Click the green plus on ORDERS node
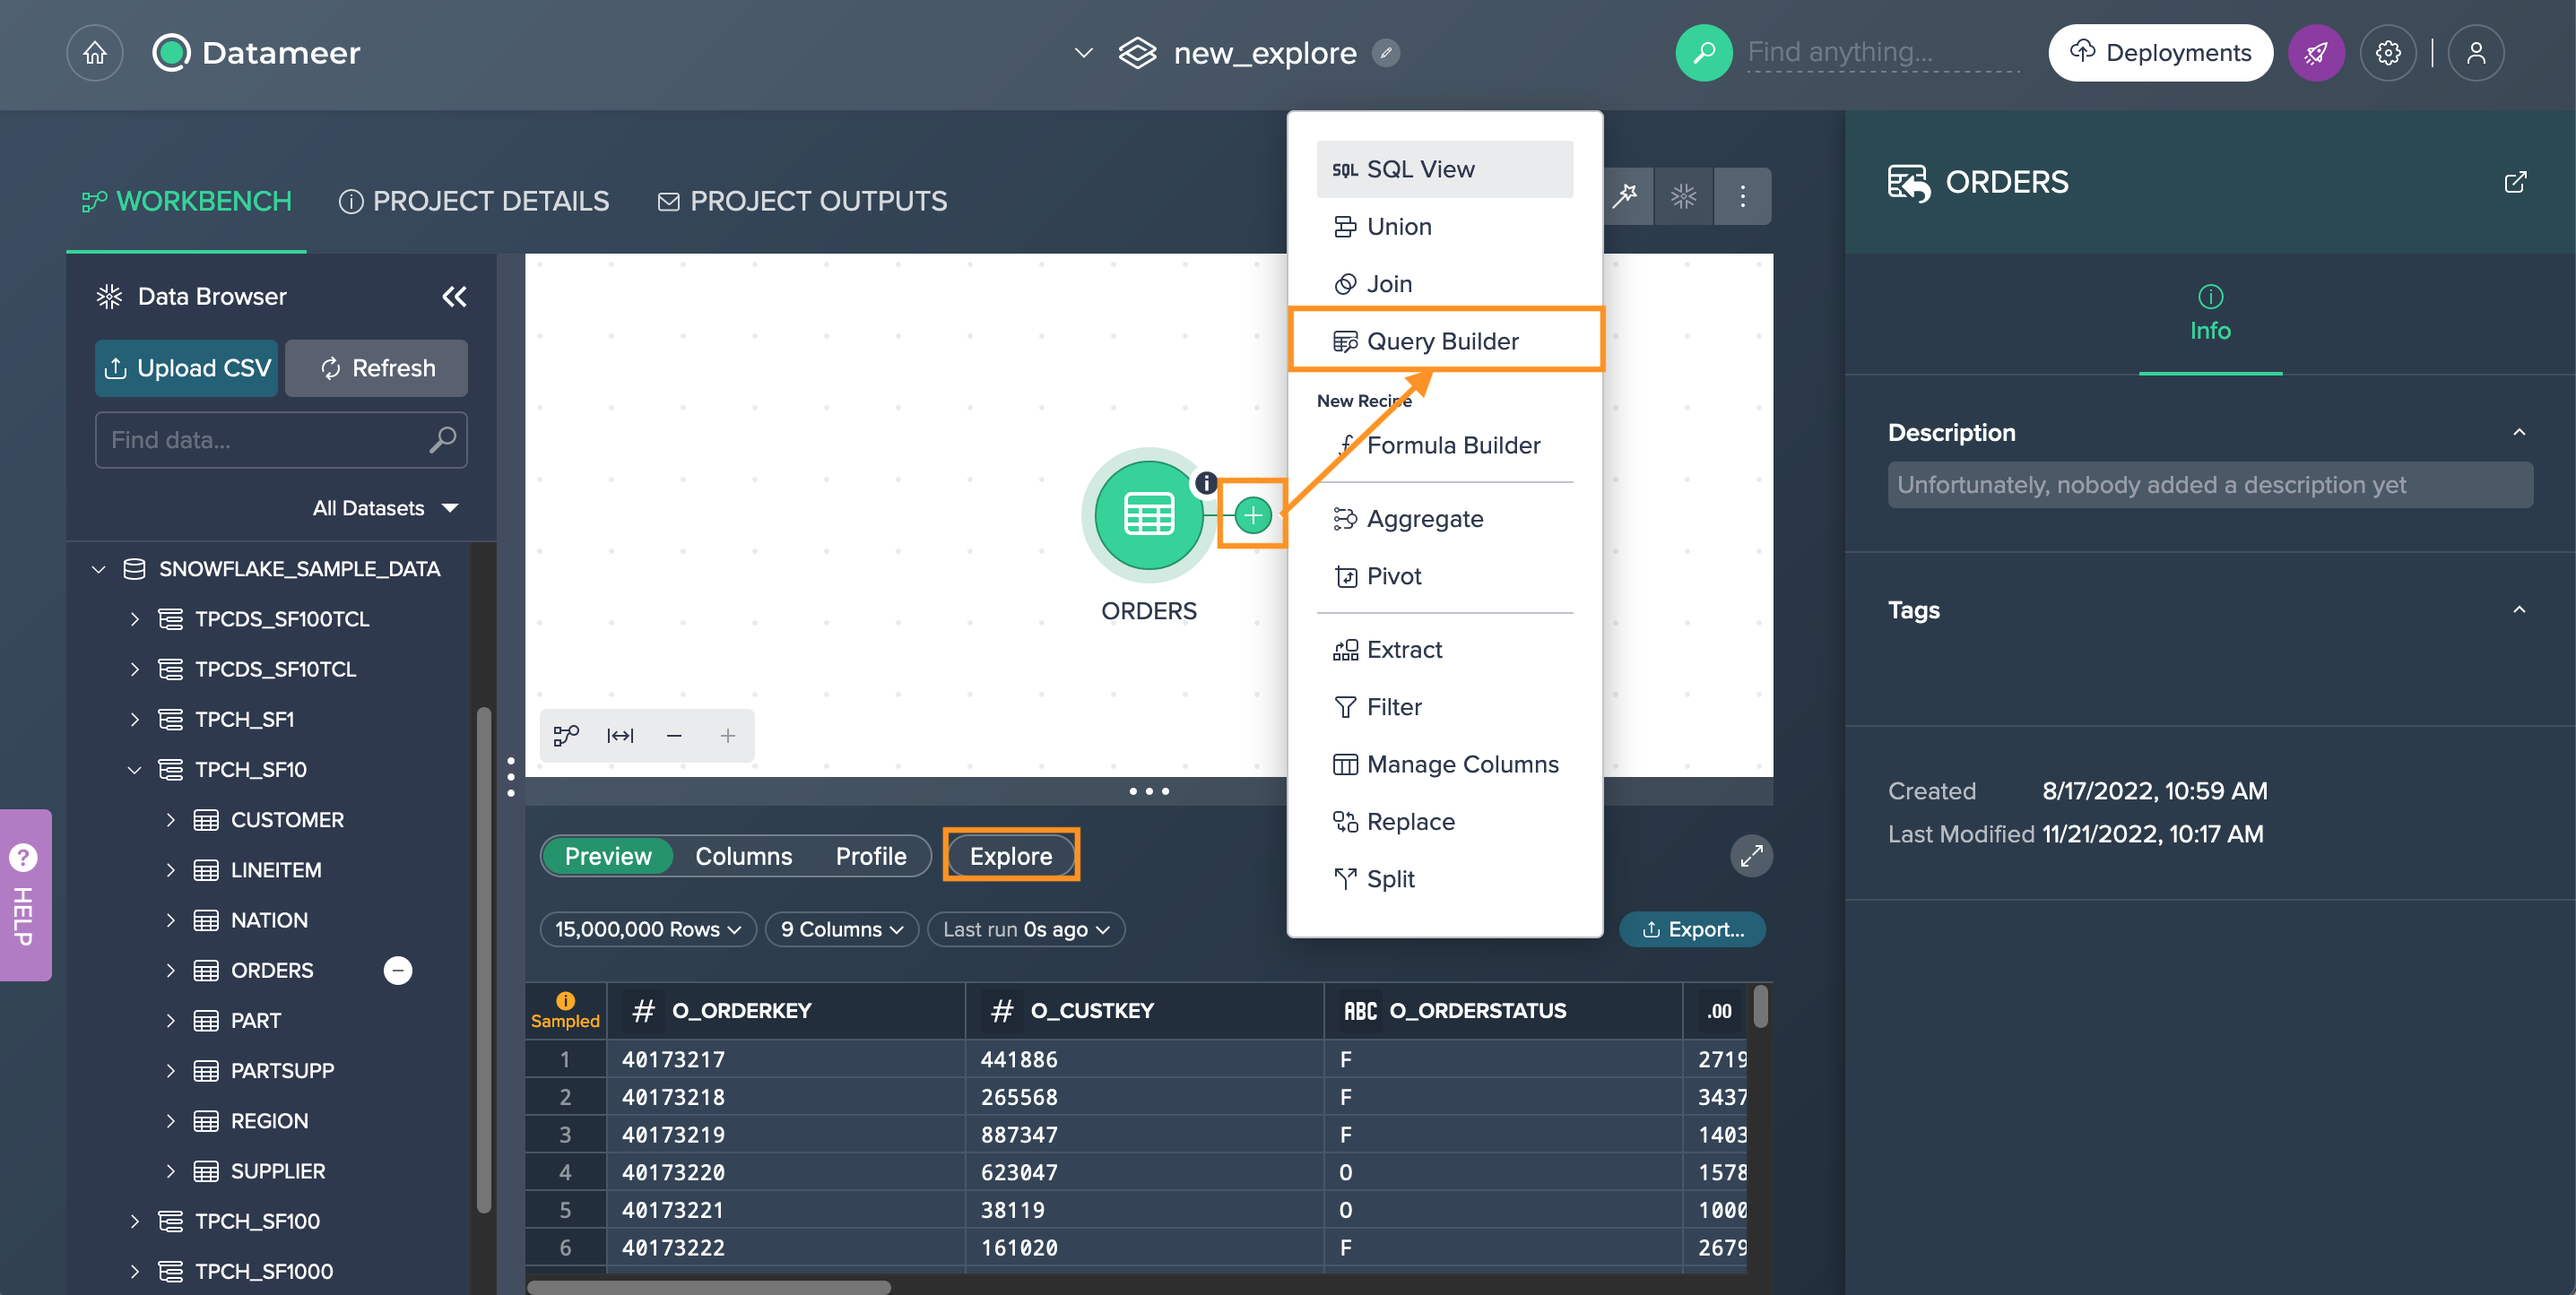This screenshot has height=1295, width=2576. pos(1253,515)
